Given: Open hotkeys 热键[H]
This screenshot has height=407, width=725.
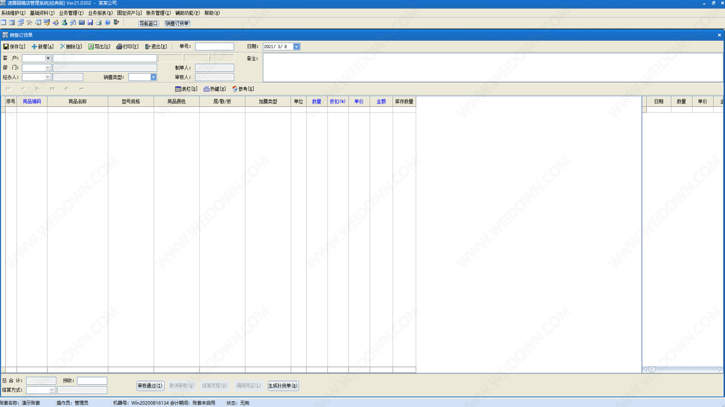Looking at the screenshot, I should click(215, 89).
